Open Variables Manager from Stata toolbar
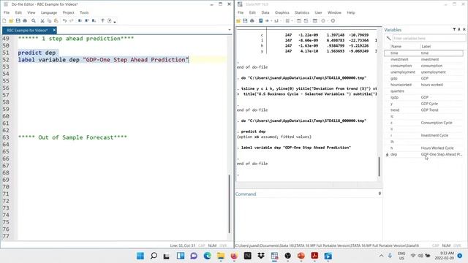 314,21
